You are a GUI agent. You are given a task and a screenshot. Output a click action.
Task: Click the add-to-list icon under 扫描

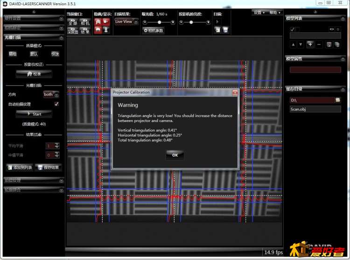click(x=217, y=30)
